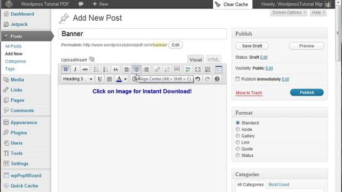Insert an unordered bullet list
Viewport: 342px width, 192px height.
tap(96, 69)
